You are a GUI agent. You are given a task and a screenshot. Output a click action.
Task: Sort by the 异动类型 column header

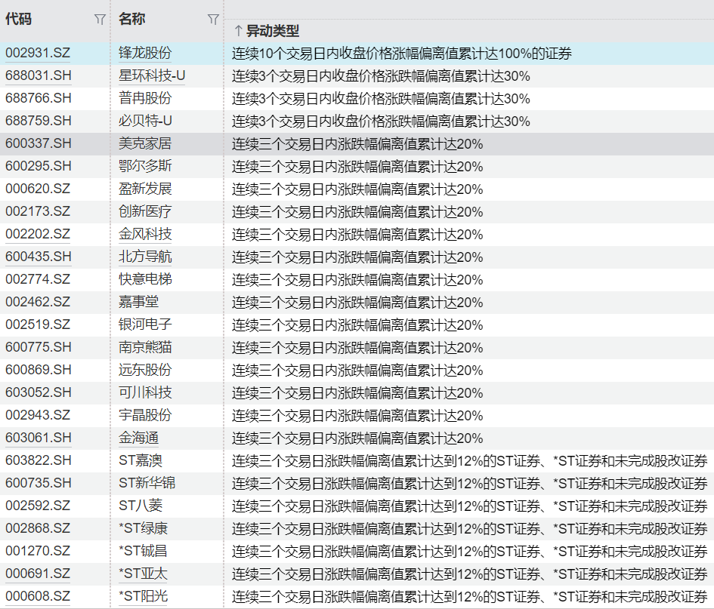[x=273, y=31]
